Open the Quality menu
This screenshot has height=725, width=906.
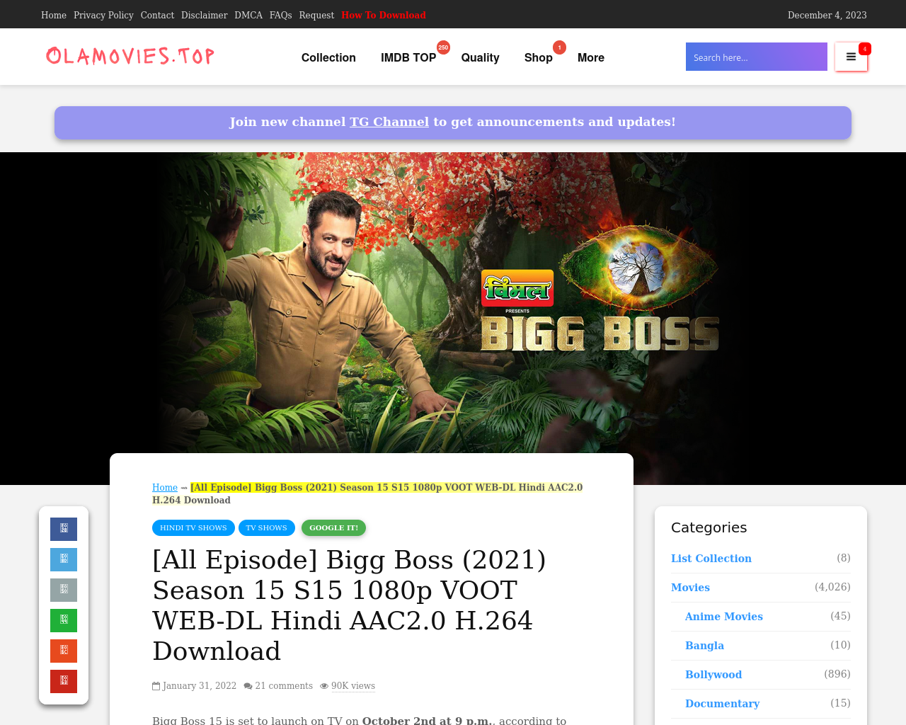(480, 57)
